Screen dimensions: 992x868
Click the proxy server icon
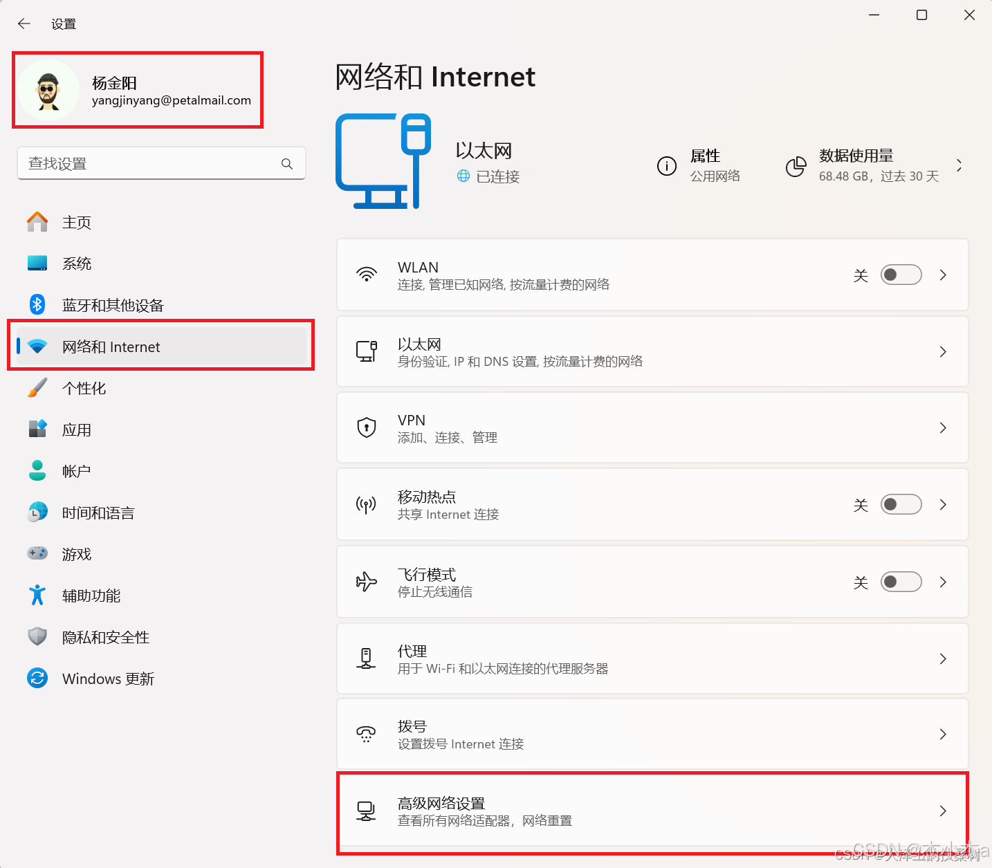point(366,658)
